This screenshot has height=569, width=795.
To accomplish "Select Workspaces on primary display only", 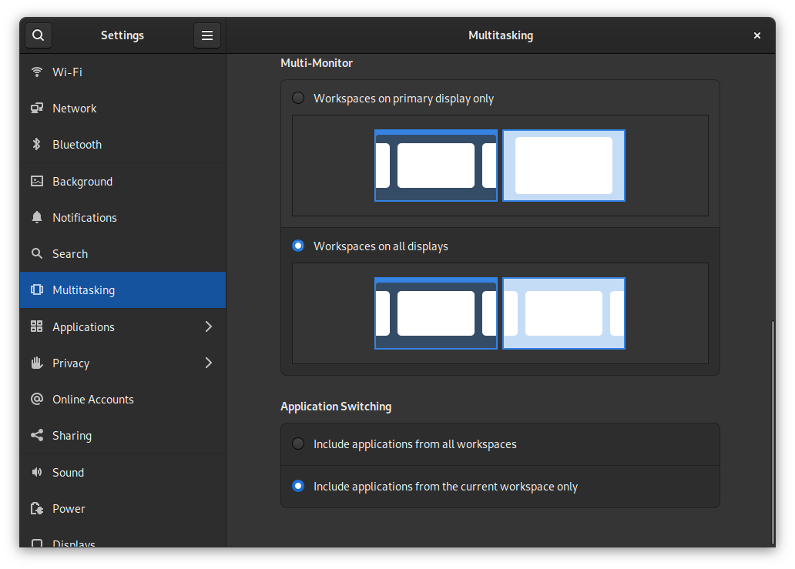I will (298, 98).
